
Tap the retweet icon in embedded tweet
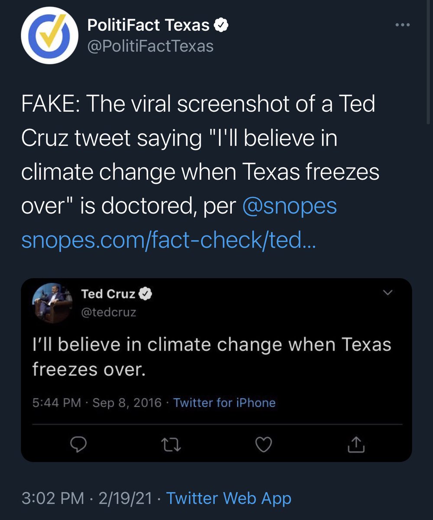click(171, 444)
